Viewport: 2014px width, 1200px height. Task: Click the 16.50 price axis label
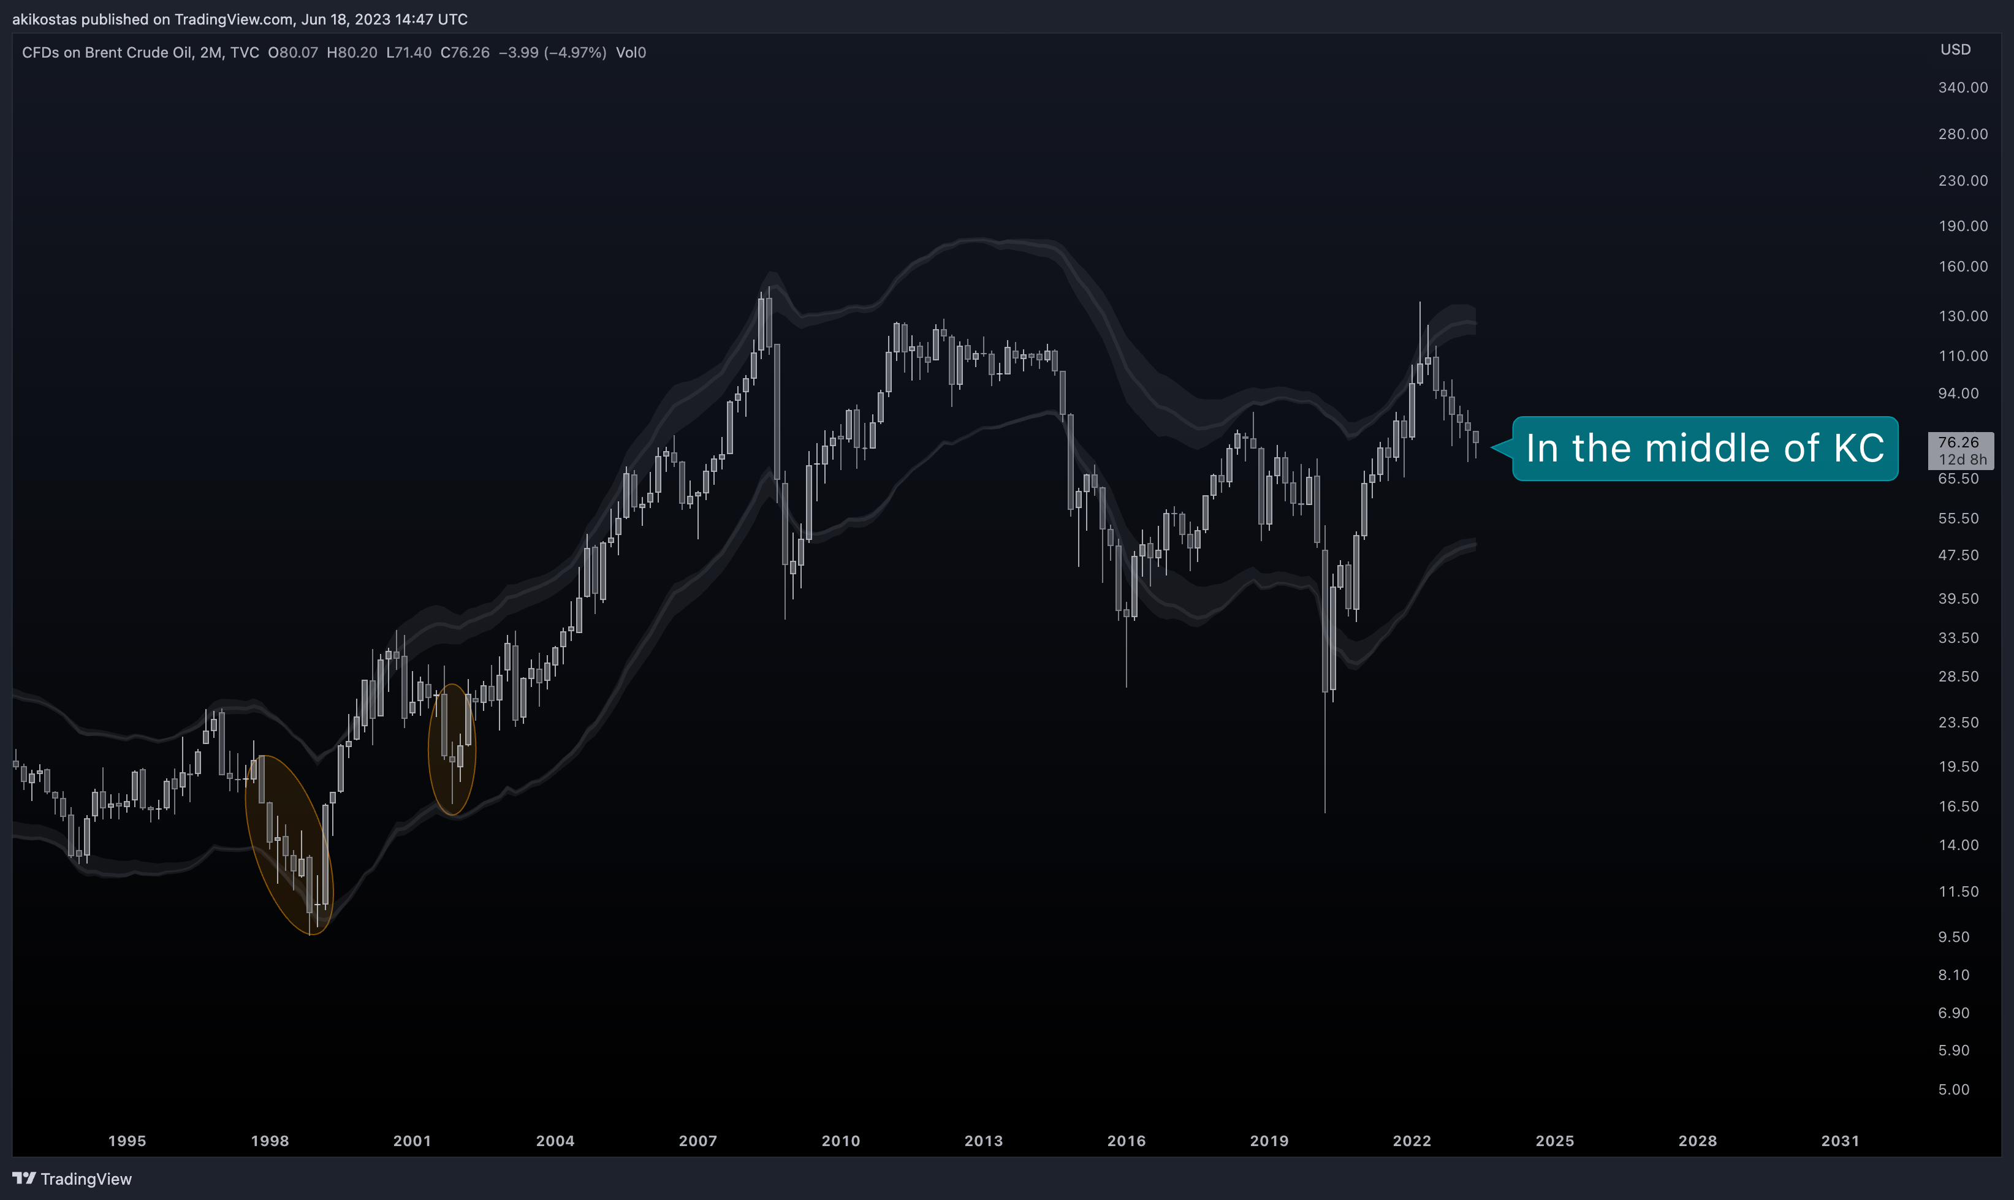point(1958,806)
